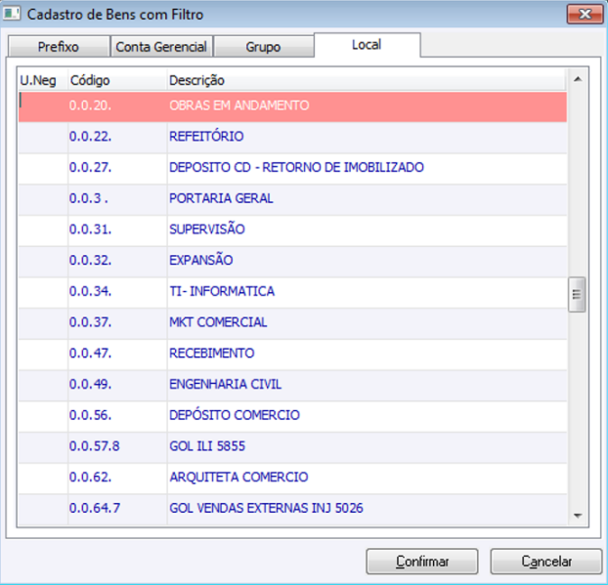This screenshot has height=585, width=608.
Task: Sort by the Descrição column header
Action: click(x=367, y=80)
